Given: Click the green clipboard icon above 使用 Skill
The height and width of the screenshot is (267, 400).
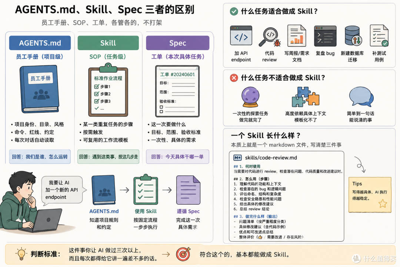Looking at the screenshot, I should [x=146, y=189].
